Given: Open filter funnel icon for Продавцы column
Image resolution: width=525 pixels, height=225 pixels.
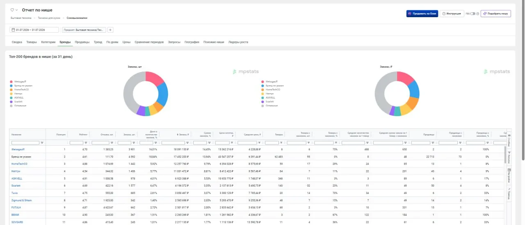Looking at the screenshot, I should click(x=432, y=143).
